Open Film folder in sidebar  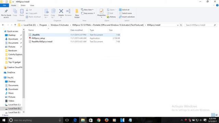[x=10, y=58]
